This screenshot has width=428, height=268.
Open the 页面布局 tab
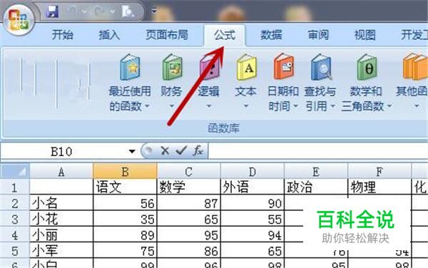coord(166,35)
